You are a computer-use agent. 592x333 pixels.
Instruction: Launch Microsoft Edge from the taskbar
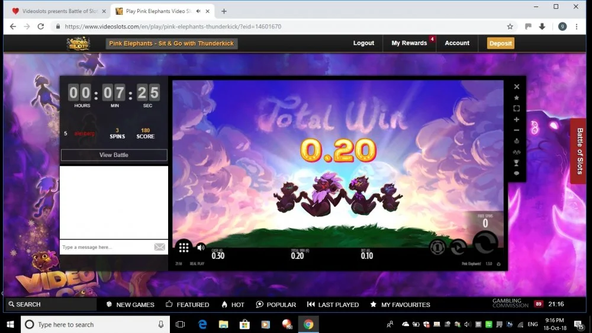point(202,324)
